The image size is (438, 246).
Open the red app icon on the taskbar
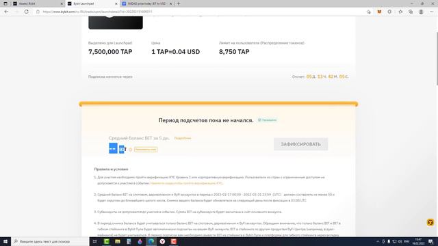[x=173, y=241]
